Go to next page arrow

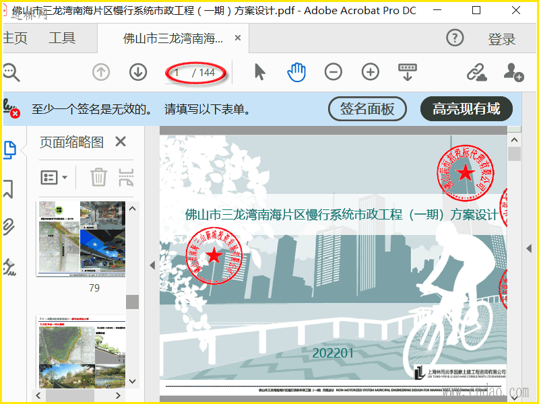(x=138, y=73)
